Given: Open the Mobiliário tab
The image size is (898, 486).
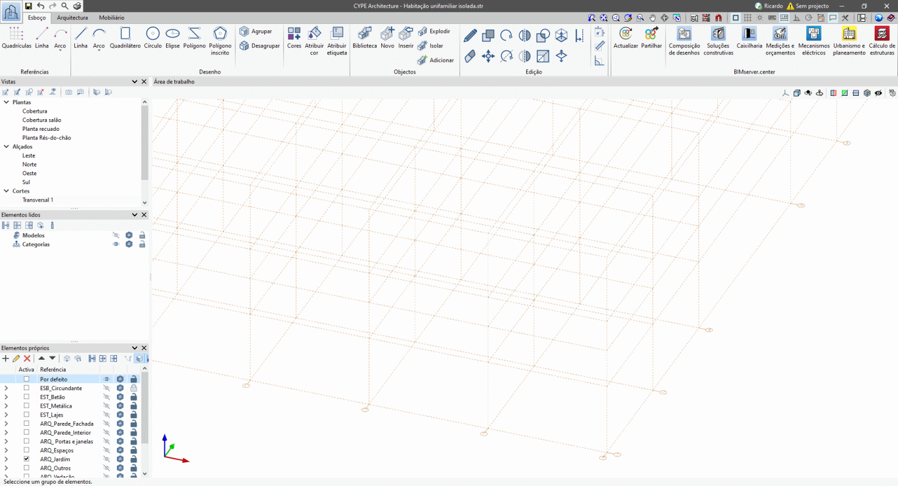Looking at the screenshot, I should [111, 18].
